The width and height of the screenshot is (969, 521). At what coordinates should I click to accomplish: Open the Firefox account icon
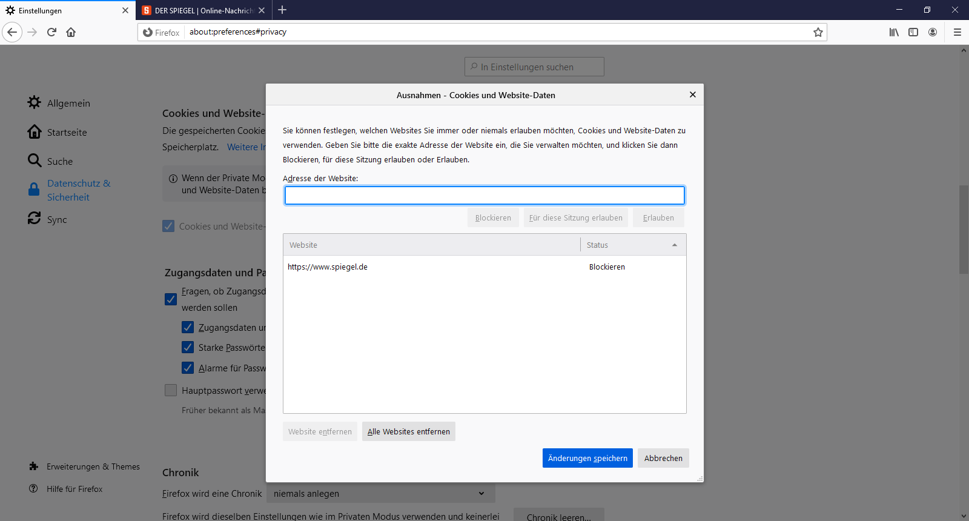pyautogui.click(x=933, y=32)
